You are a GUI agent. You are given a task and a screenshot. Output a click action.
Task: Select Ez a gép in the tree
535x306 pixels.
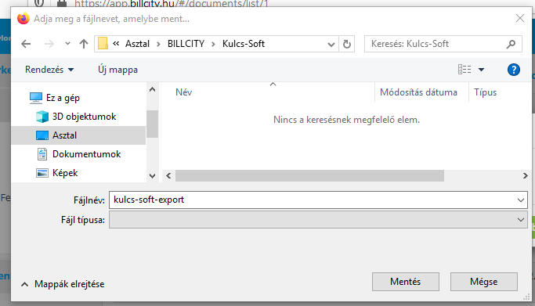point(63,98)
